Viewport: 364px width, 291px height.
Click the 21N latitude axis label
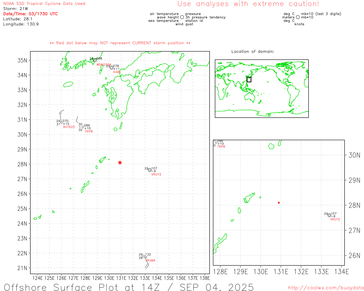(22, 268)
